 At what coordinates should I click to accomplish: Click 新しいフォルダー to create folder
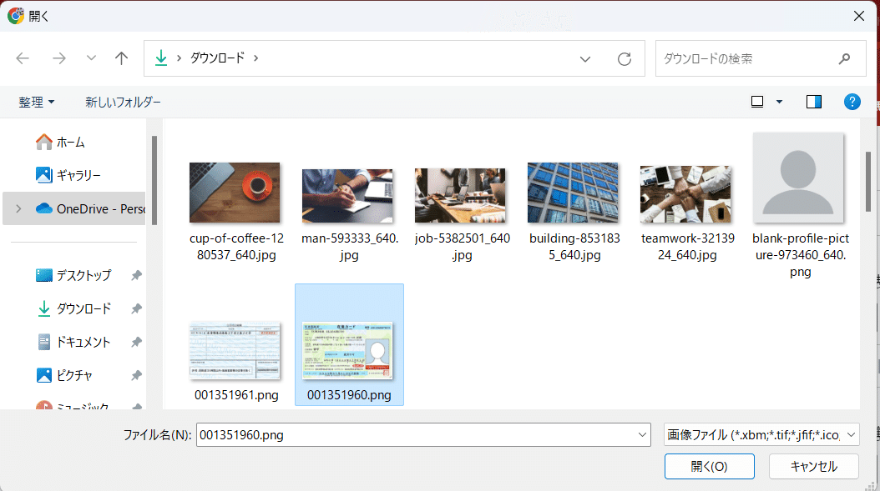[123, 102]
